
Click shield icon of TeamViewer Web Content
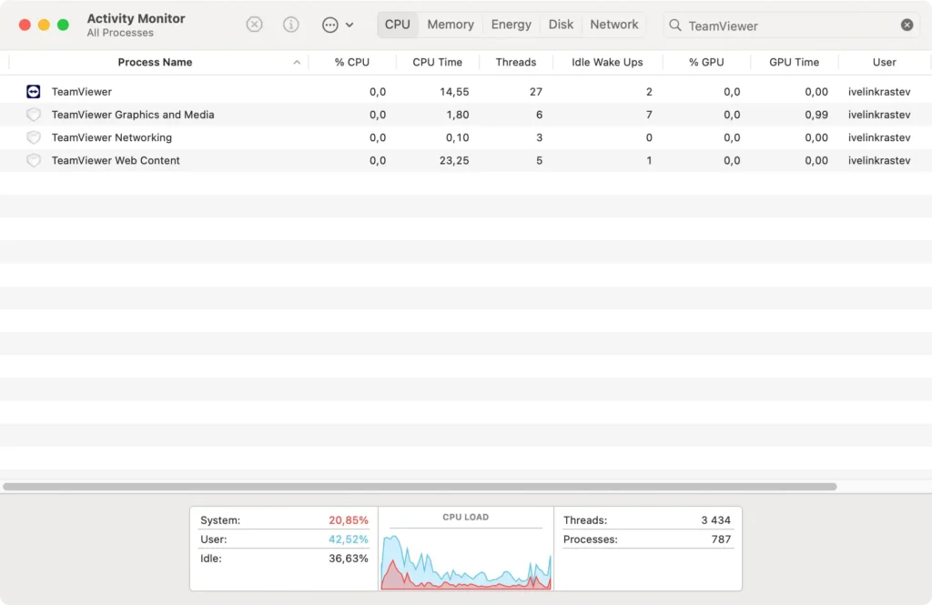34,160
